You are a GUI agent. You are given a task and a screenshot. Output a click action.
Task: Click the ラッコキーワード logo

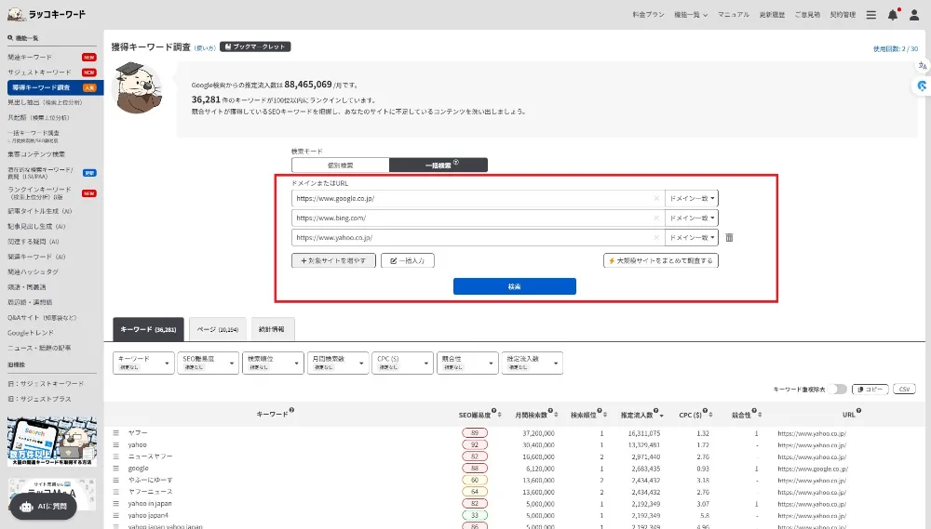[47, 14]
